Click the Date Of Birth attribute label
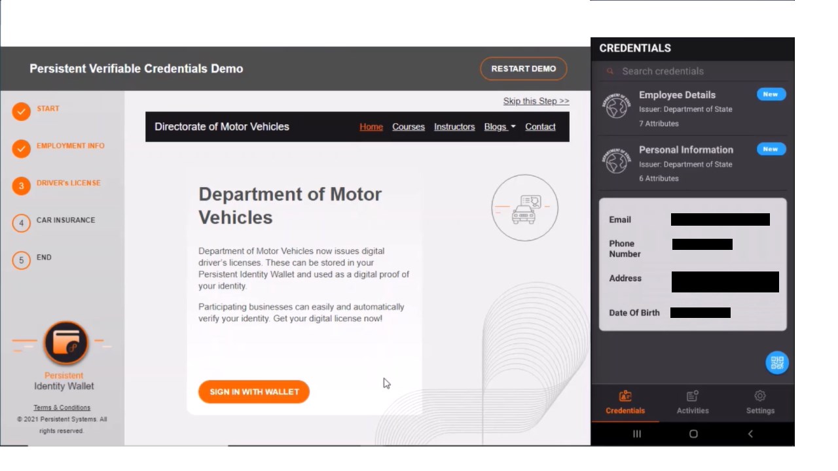 (x=634, y=313)
